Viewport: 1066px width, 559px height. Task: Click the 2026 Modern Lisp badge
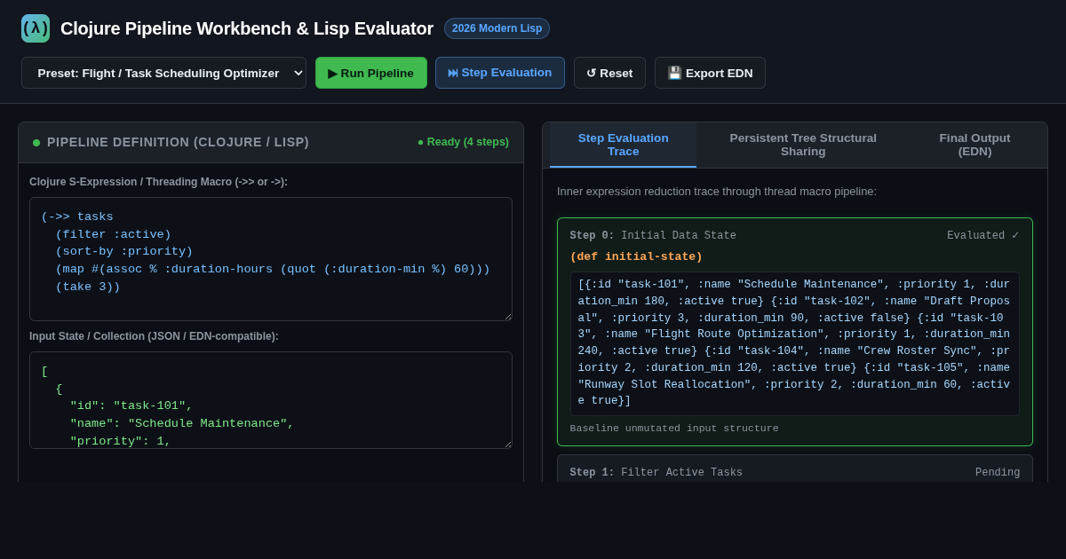pos(497,28)
